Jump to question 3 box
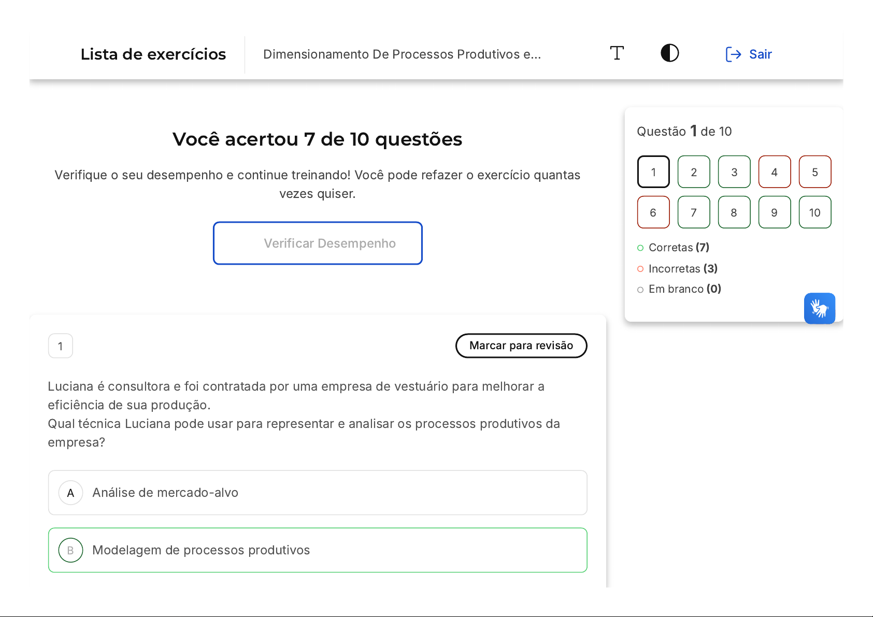 click(734, 172)
